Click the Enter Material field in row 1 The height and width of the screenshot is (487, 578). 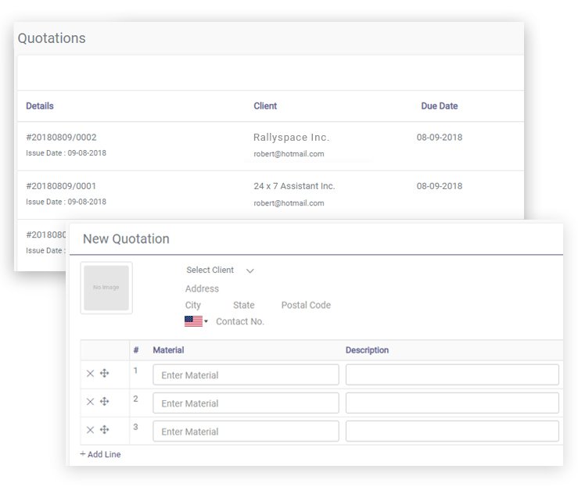246,375
